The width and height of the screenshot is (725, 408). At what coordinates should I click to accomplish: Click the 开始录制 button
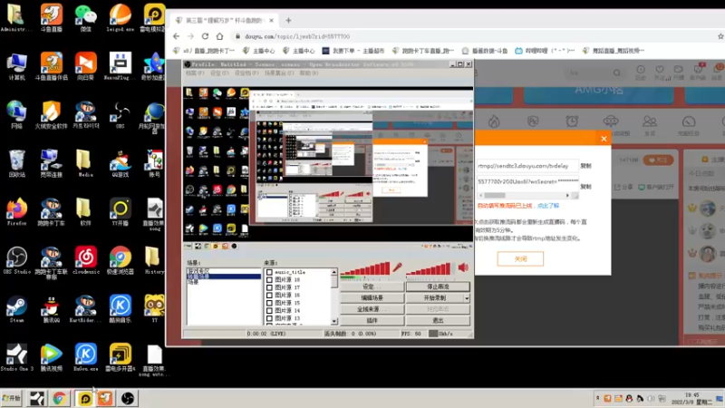pos(435,298)
